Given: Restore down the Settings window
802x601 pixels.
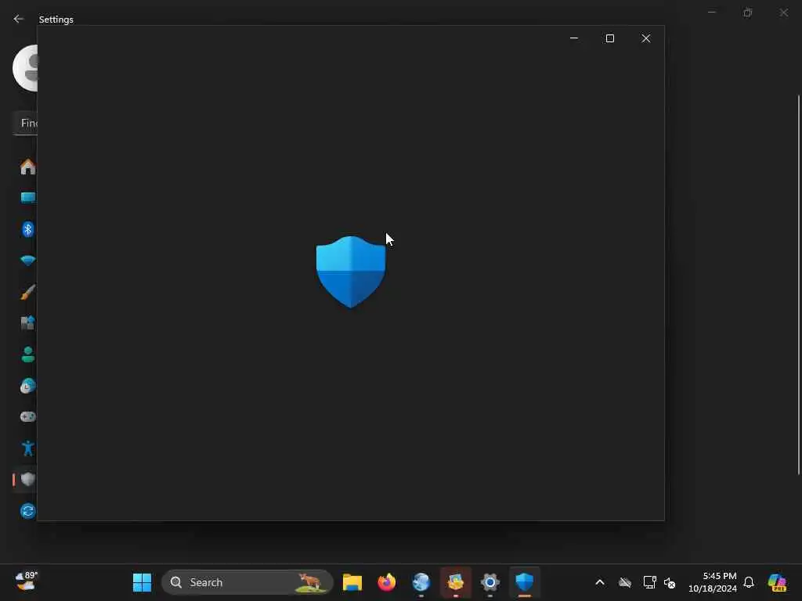Looking at the screenshot, I should pyautogui.click(x=748, y=13).
